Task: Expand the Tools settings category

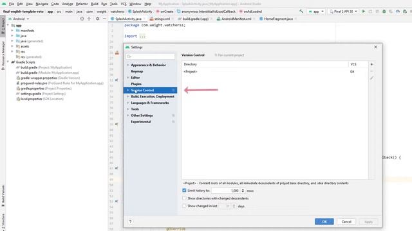Action: click(x=128, y=109)
